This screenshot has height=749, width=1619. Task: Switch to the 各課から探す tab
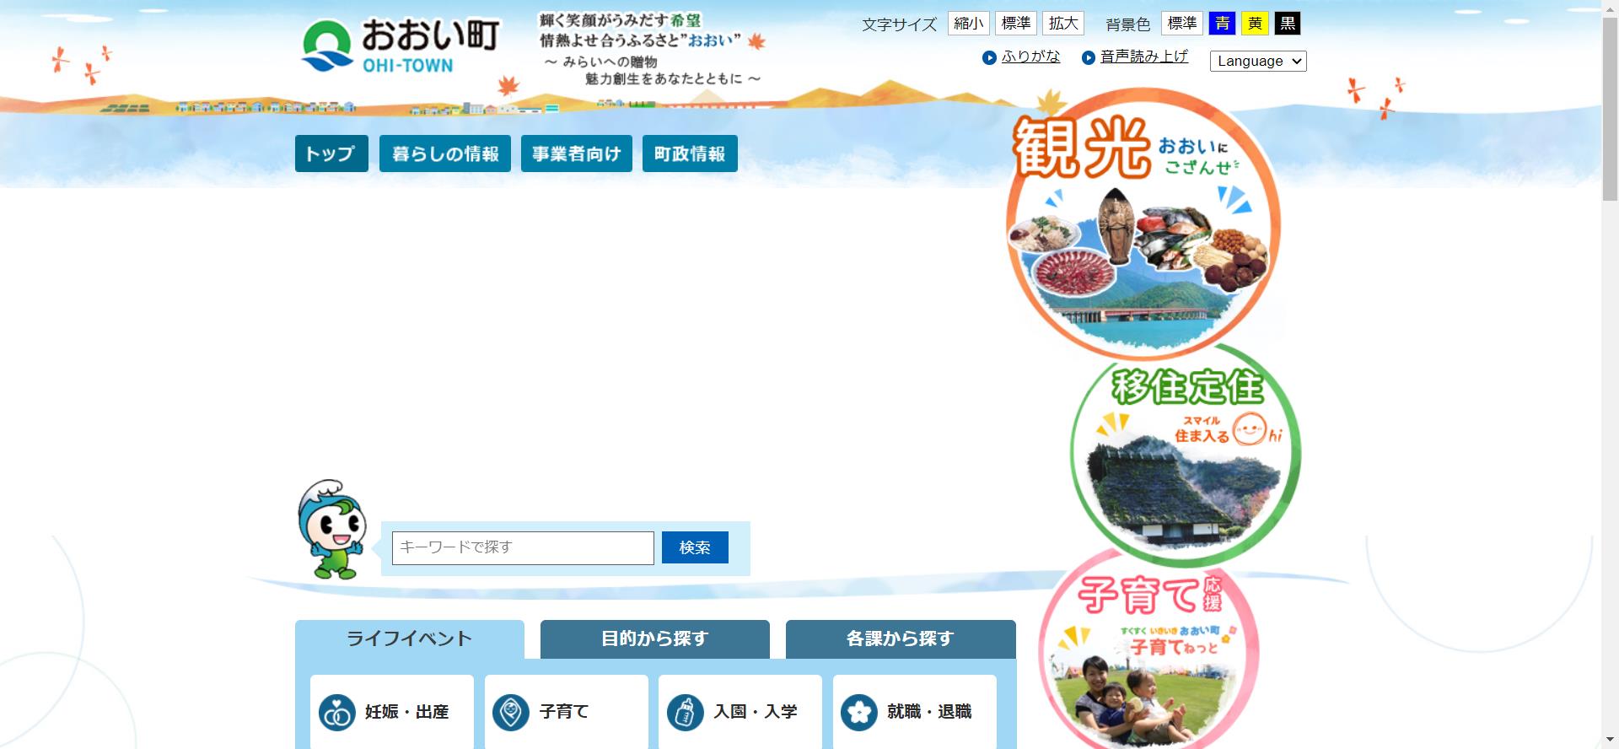(900, 639)
